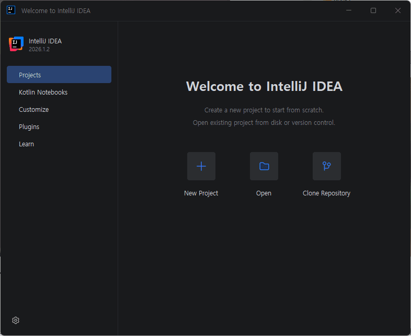Minimize the welcome window
Image resolution: width=411 pixels, height=336 pixels.
tap(349, 10)
